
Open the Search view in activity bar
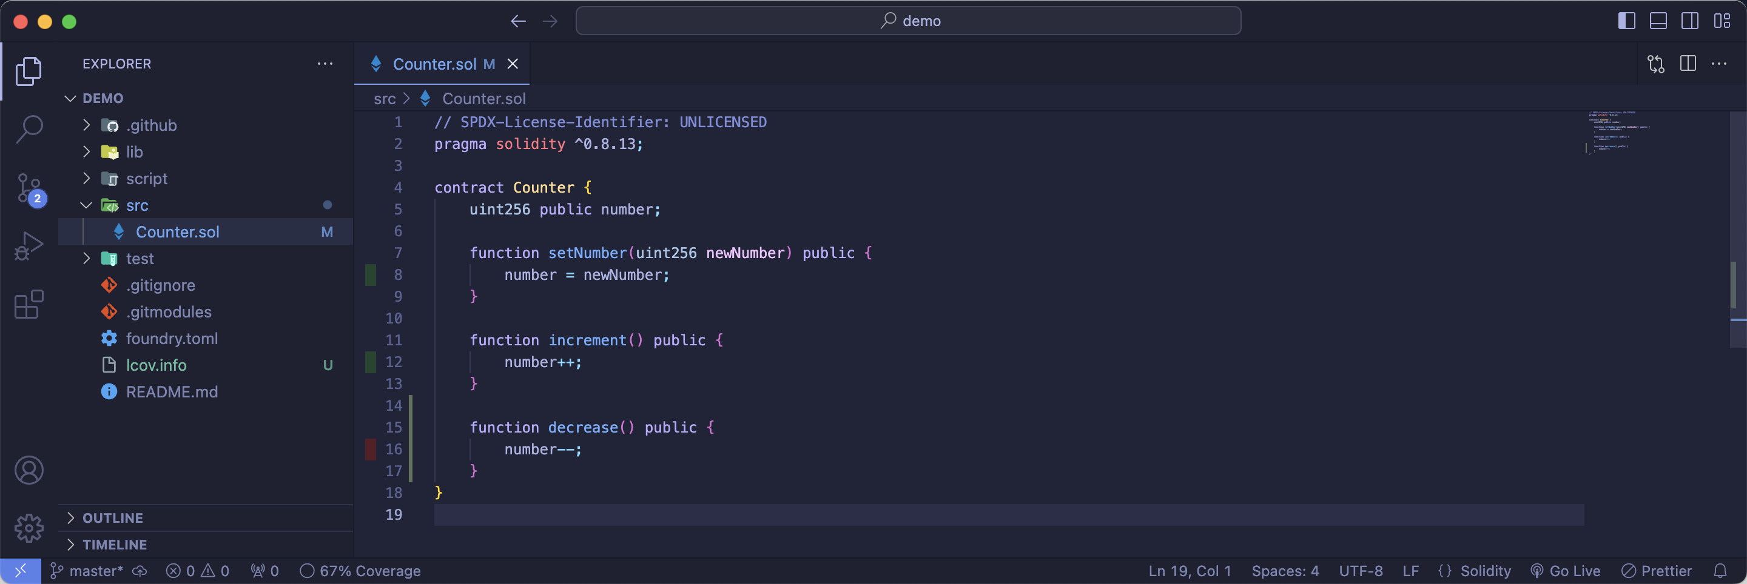tap(29, 128)
